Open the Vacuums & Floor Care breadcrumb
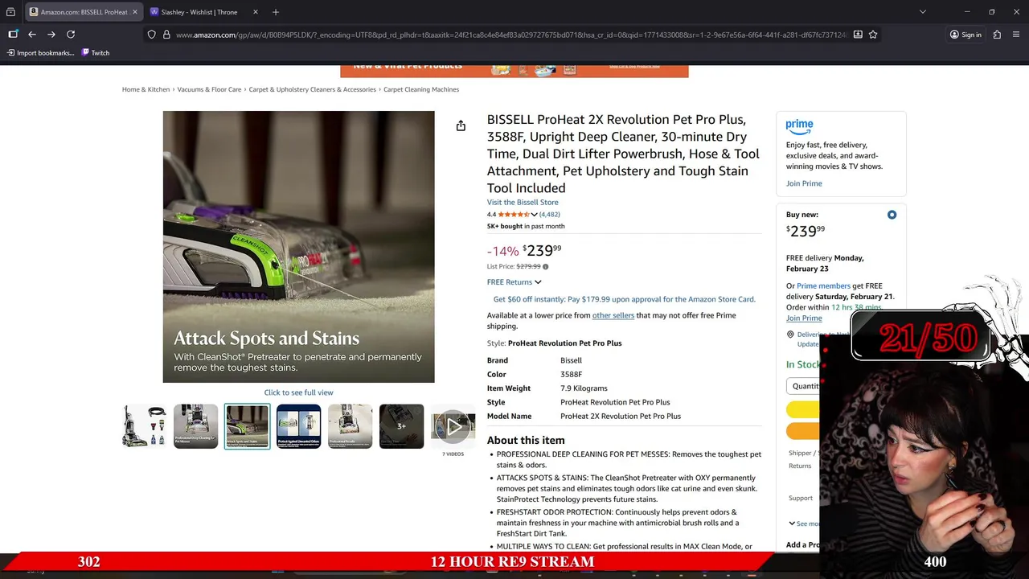Viewport: 1029px width, 579px height. (x=209, y=89)
